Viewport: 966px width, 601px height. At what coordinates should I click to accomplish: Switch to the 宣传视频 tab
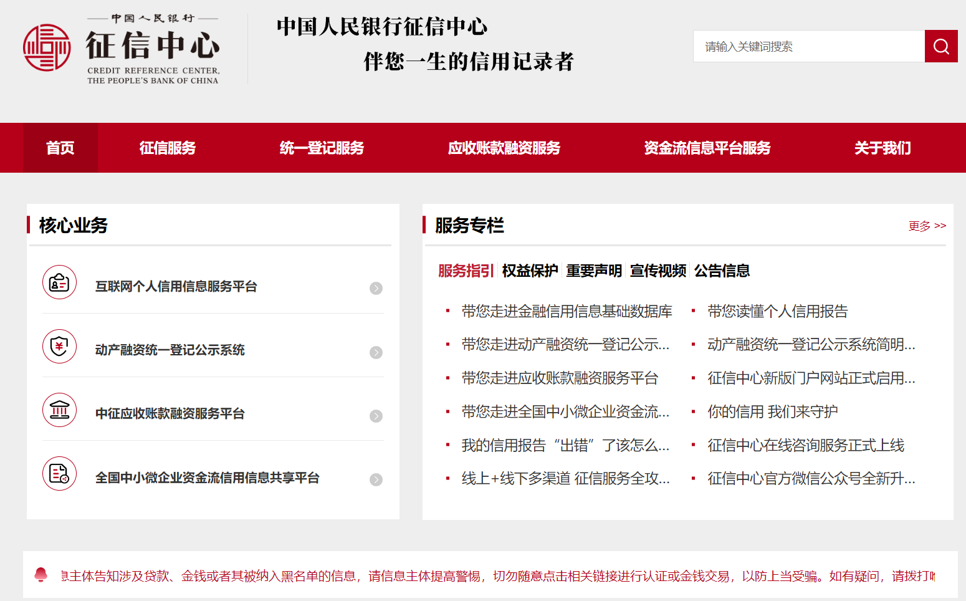tap(658, 271)
